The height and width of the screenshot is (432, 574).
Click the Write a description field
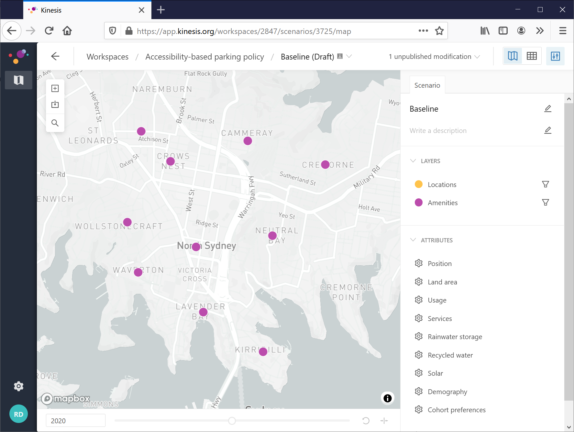coord(438,130)
